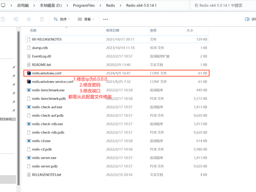The width and height of the screenshot is (256, 192).
Task: Navigate to ProgramFiles in the breadcrumb
Action: pyautogui.click(x=84, y=5)
